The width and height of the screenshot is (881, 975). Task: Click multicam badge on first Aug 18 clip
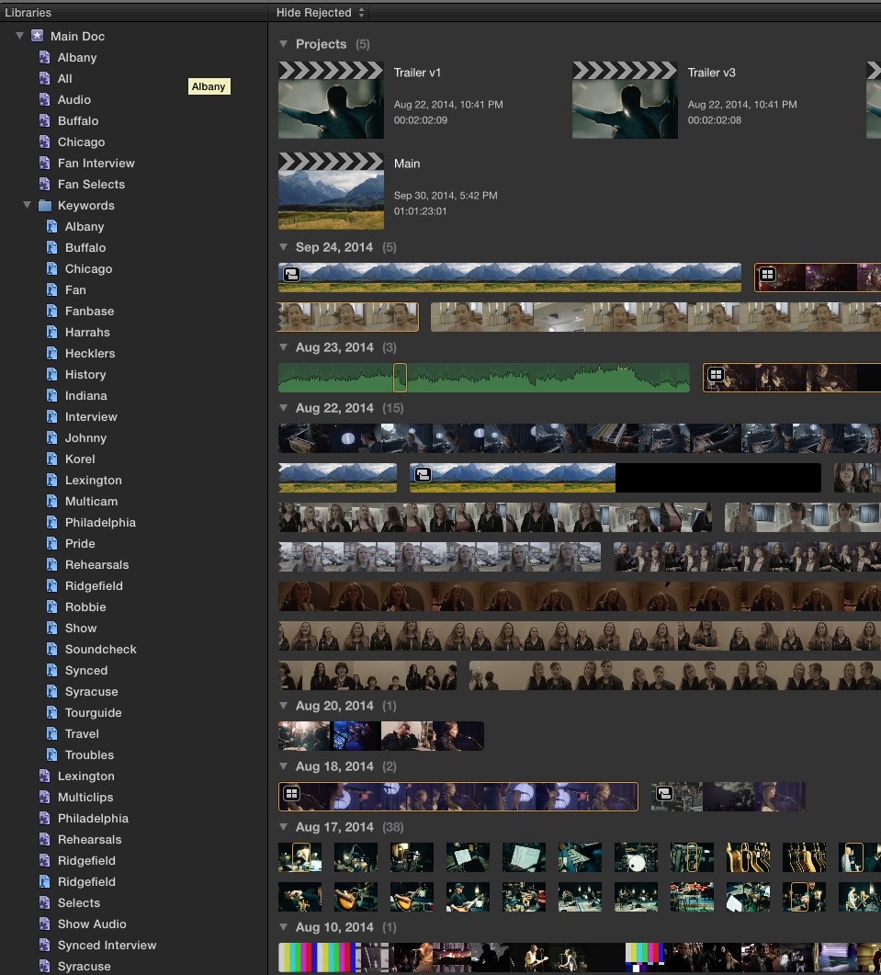pyautogui.click(x=291, y=793)
